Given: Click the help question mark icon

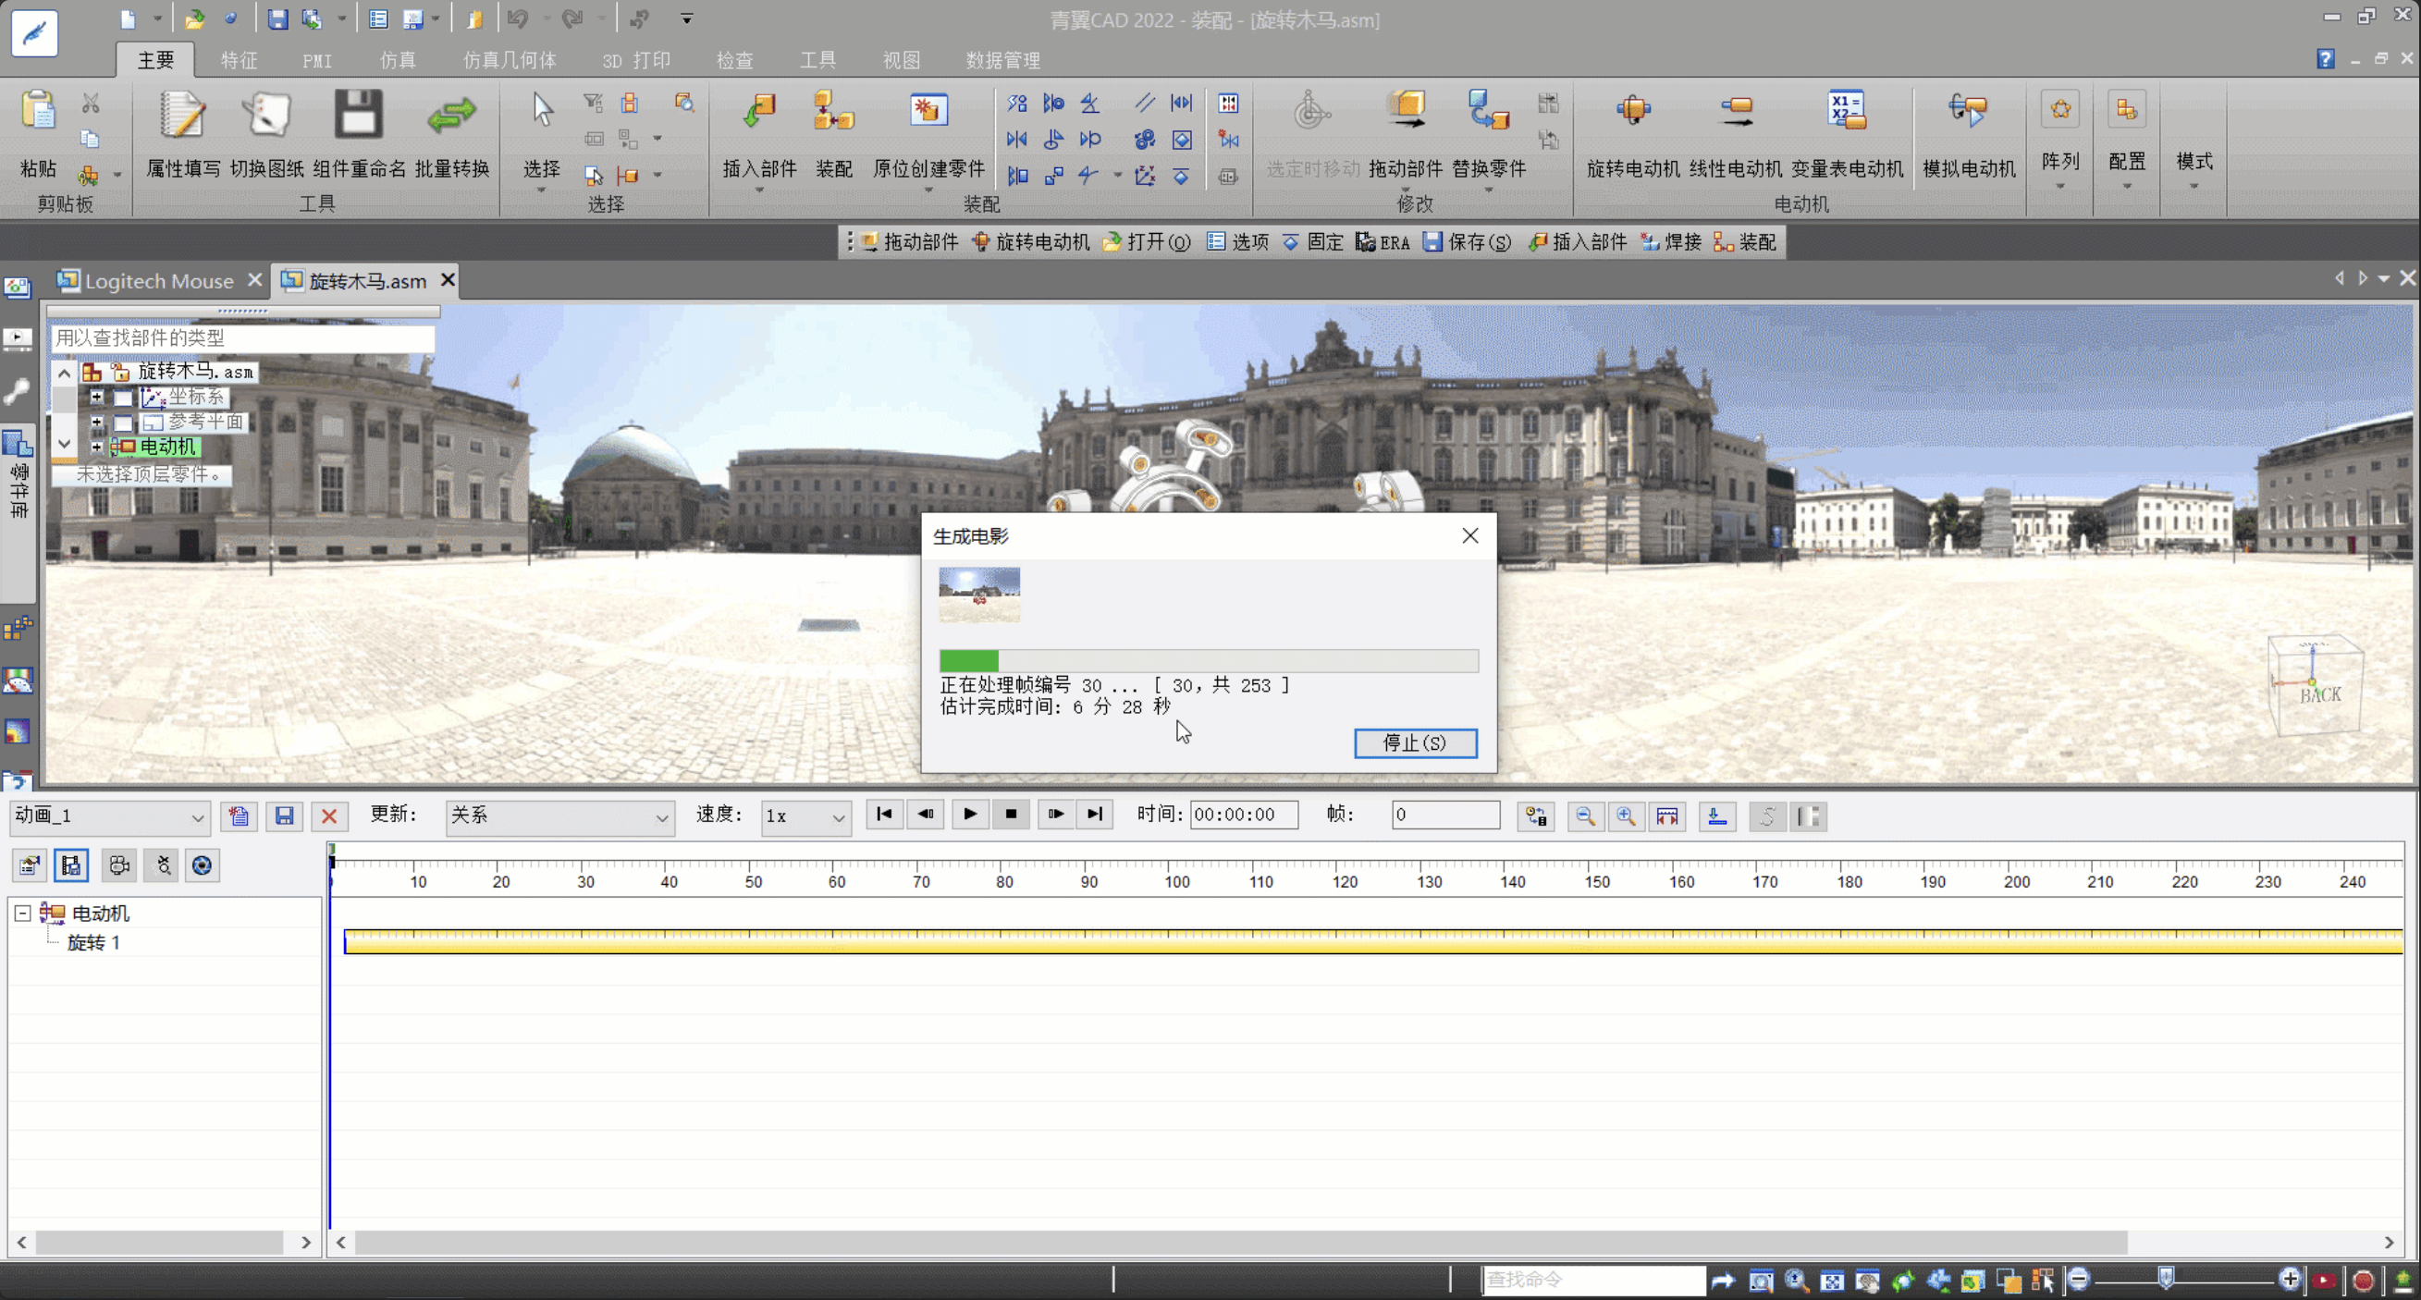Looking at the screenshot, I should pyautogui.click(x=2325, y=59).
